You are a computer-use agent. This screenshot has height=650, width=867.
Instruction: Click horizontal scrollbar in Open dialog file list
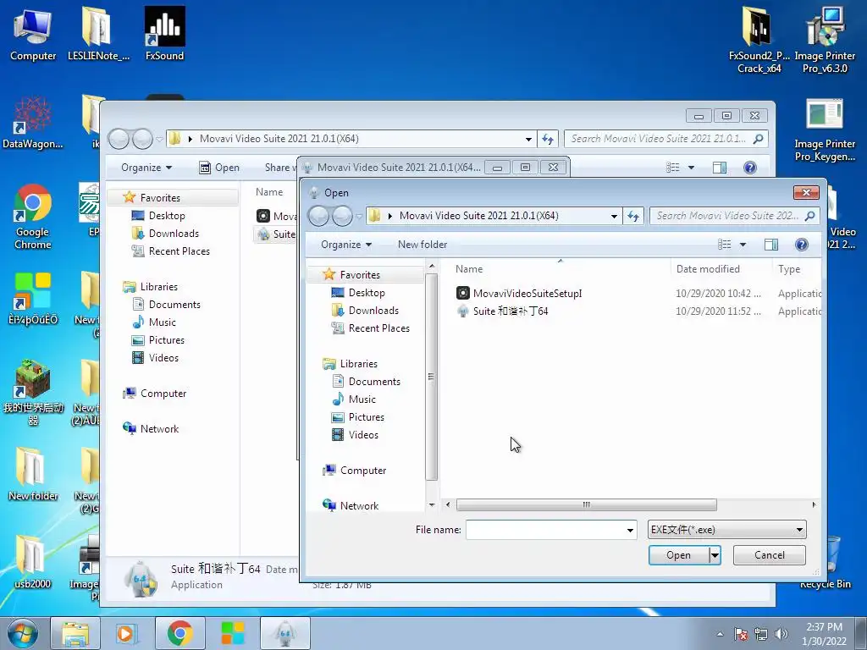[586, 504]
